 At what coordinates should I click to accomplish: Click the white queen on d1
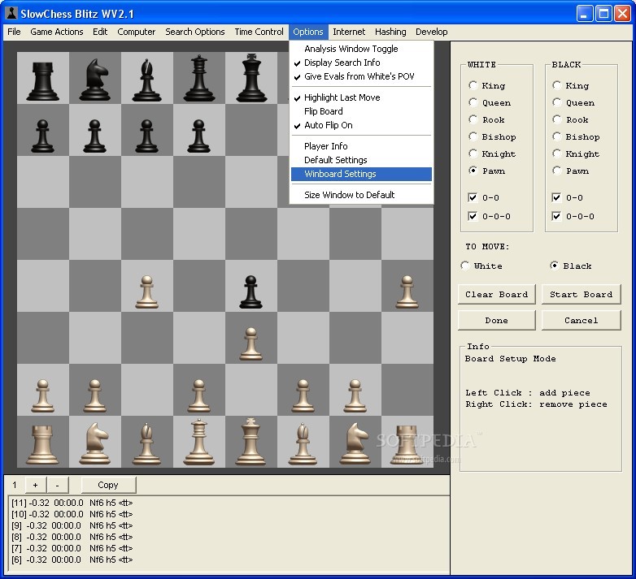click(x=198, y=442)
